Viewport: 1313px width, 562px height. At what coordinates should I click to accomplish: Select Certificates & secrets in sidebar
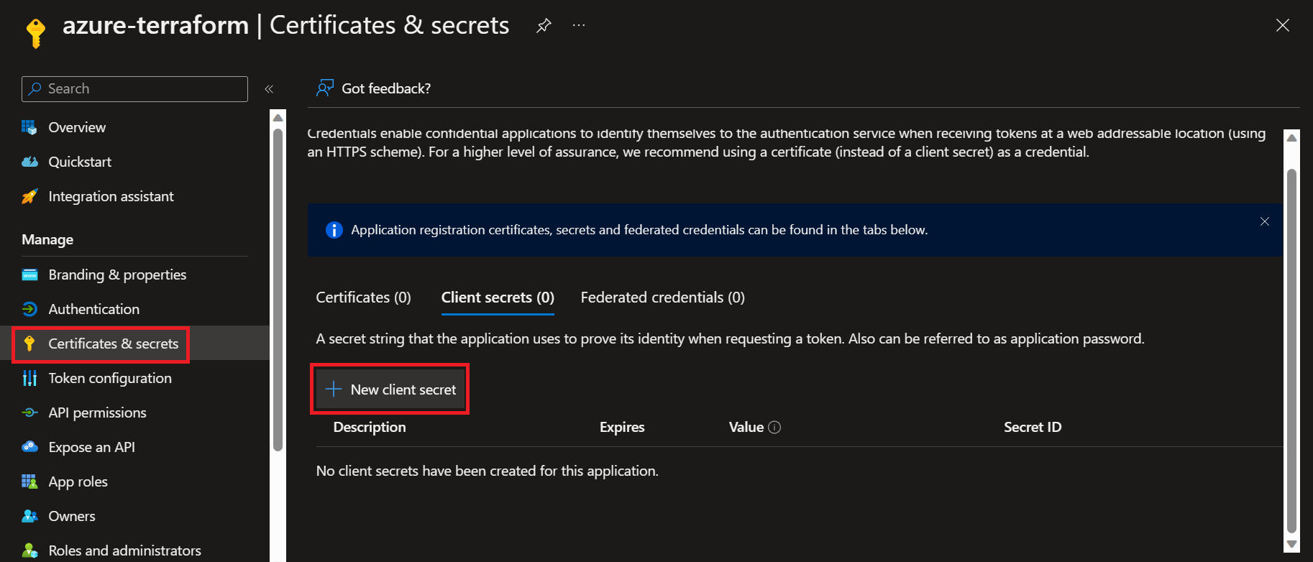(x=113, y=344)
